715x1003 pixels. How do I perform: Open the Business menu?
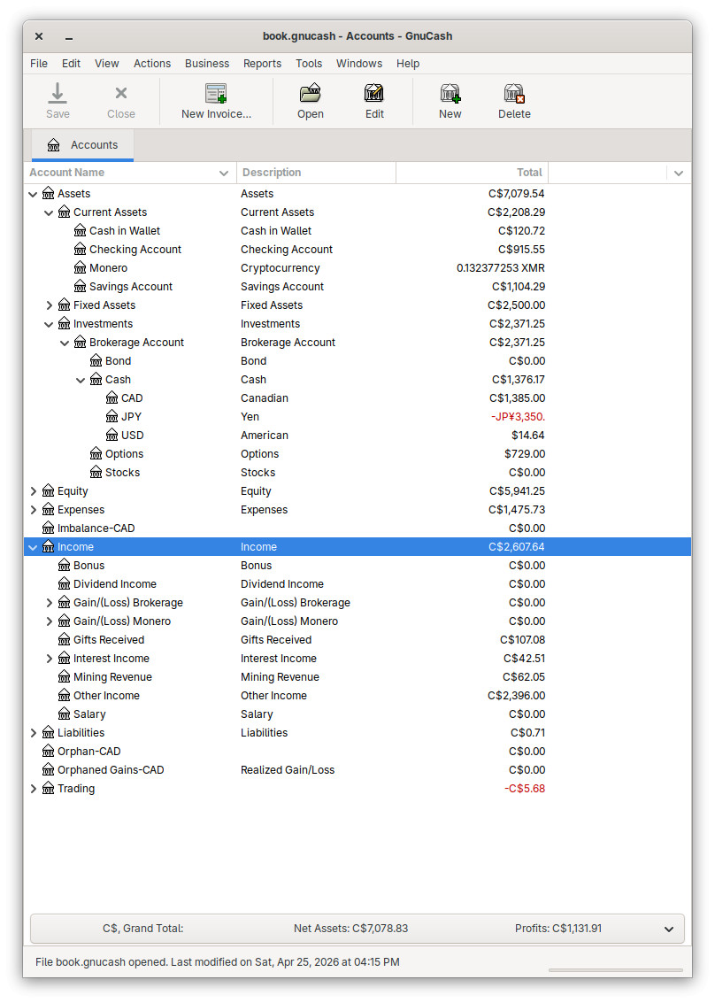(x=207, y=64)
